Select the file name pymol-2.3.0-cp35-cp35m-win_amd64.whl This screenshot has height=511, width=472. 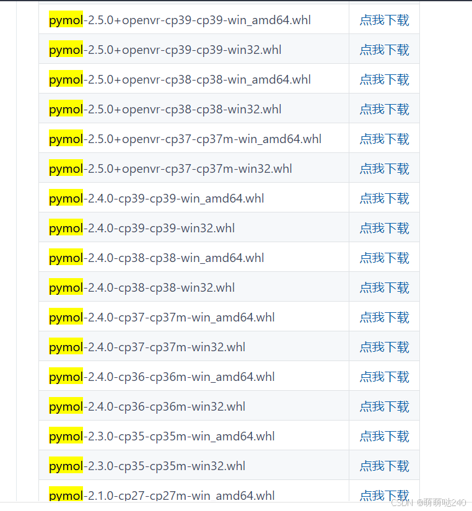[162, 437]
